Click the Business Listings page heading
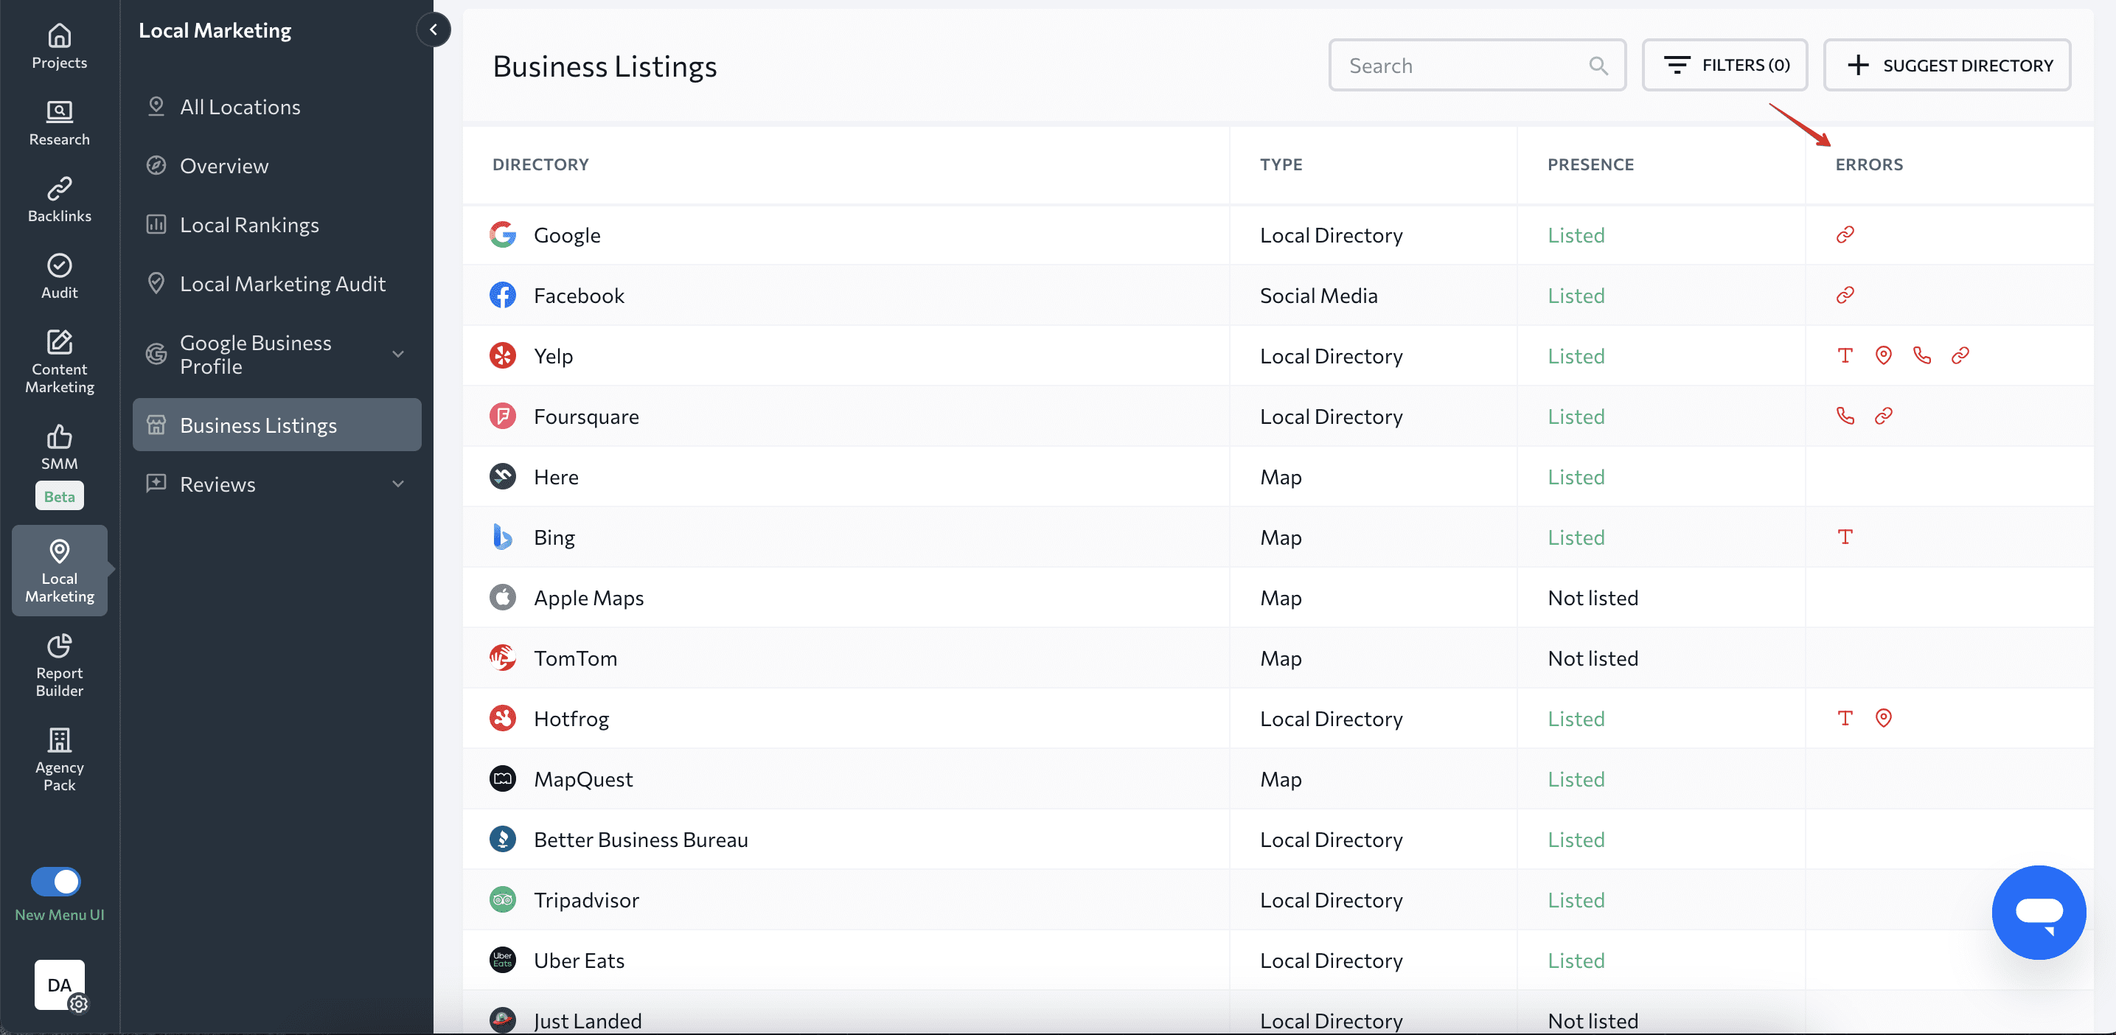 coord(605,66)
